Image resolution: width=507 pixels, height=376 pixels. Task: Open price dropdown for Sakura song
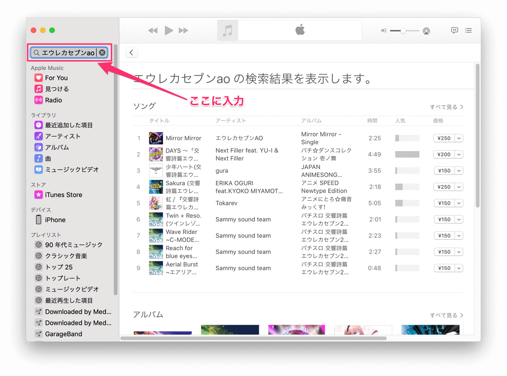pos(459,187)
